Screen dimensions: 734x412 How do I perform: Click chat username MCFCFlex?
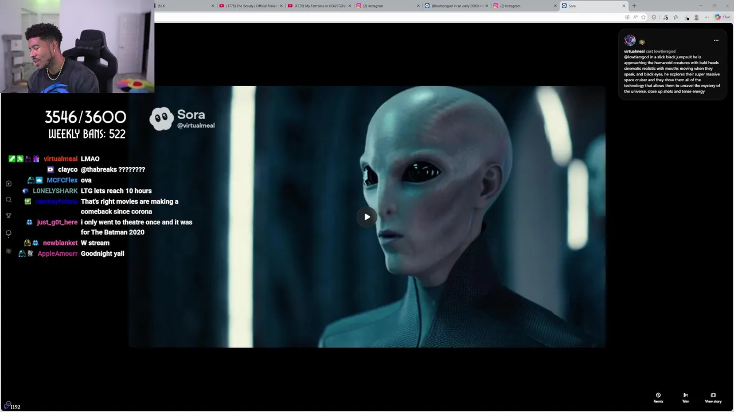tap(62, 180)
